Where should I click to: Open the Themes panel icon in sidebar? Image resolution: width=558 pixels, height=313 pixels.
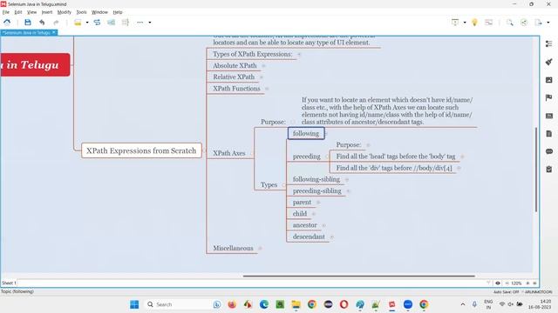(548, 116)
